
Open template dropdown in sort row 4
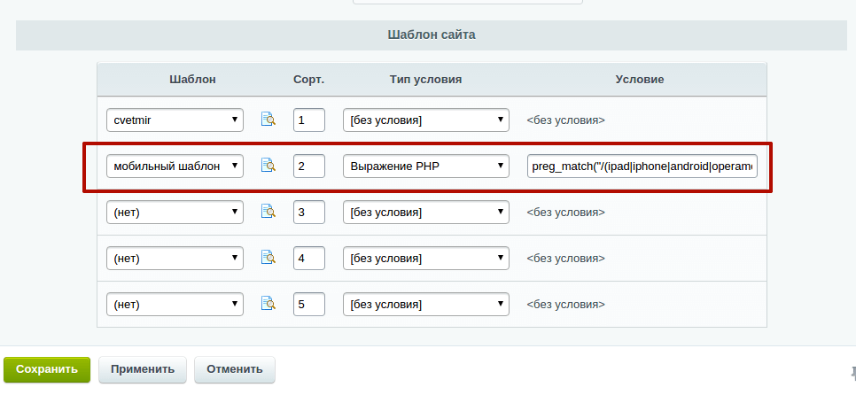[175, 258]
